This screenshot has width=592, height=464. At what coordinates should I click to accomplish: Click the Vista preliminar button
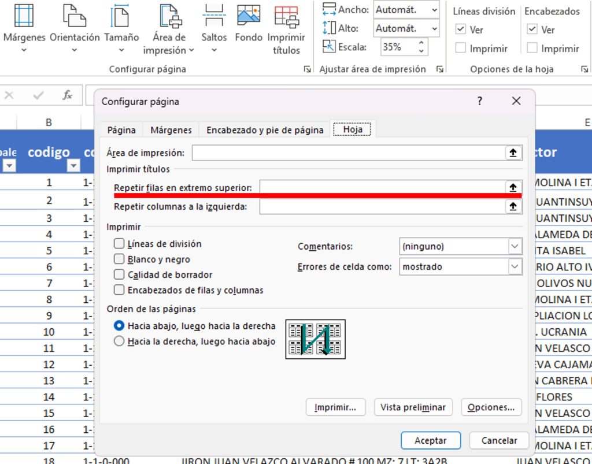pyautogui.click(x=413, y=407)
